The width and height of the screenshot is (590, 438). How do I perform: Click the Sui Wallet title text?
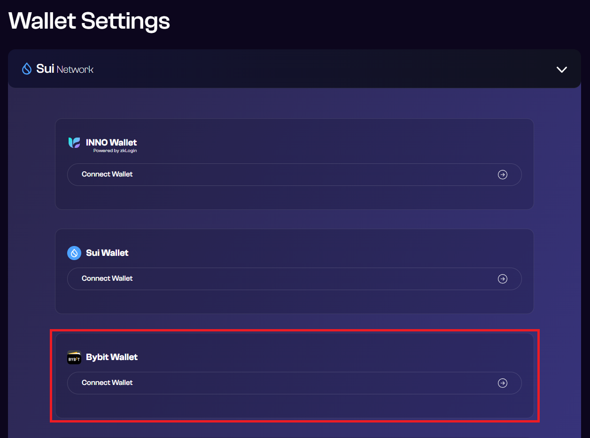pyautogui.click(x=107, y=253)
